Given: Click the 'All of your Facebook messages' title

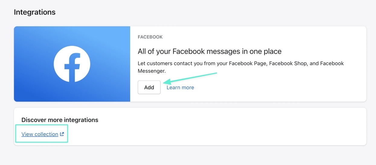Looking at the screenshot, I should (210, 52).
